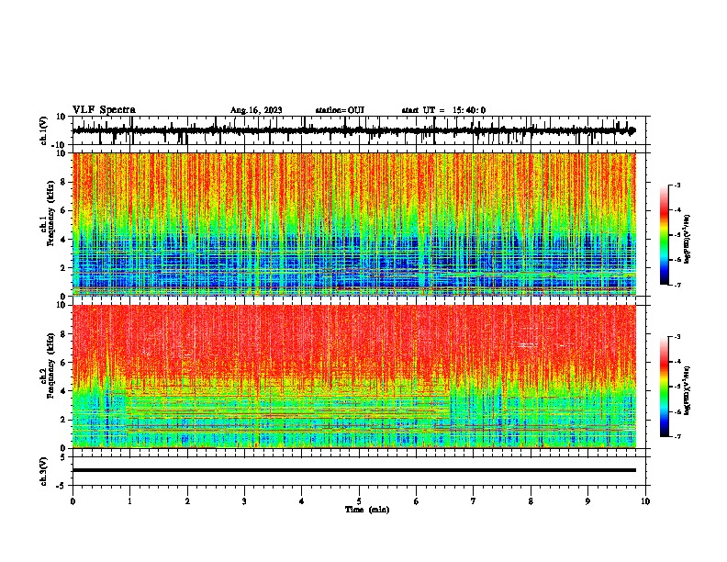Click the "station=OUI" header text
Viewport: 727px width, 562px height.
(x=340, y=110)
